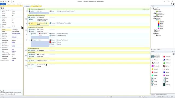This screenshot has height=98, width=175.
Task: Expand the Object types folder
Action: pyautogui.click(x=153, y=16)
